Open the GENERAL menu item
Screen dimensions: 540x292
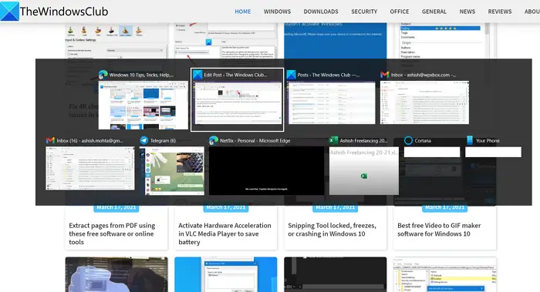434,12
